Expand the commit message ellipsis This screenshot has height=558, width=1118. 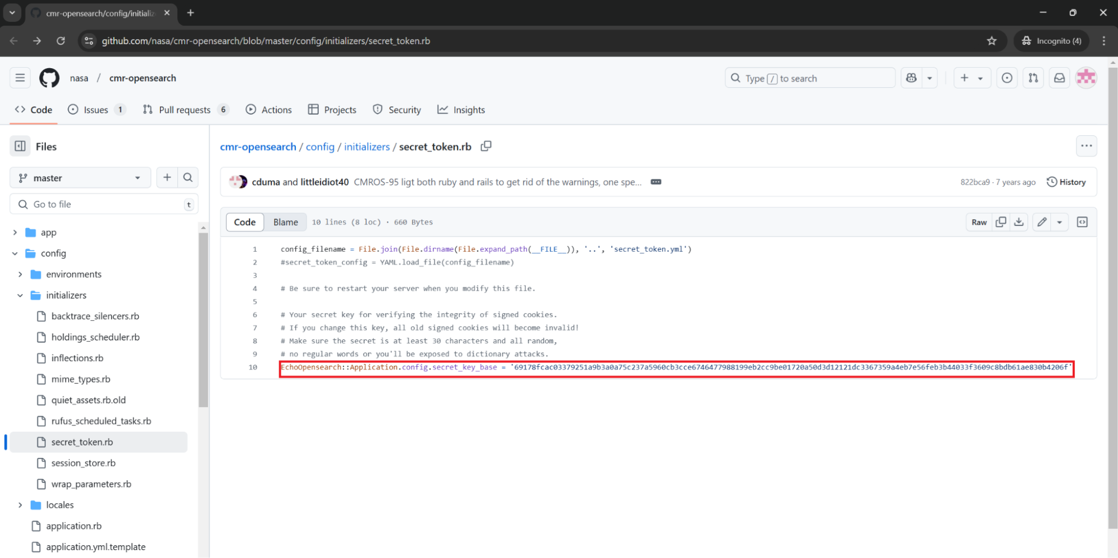click(656, 182)
